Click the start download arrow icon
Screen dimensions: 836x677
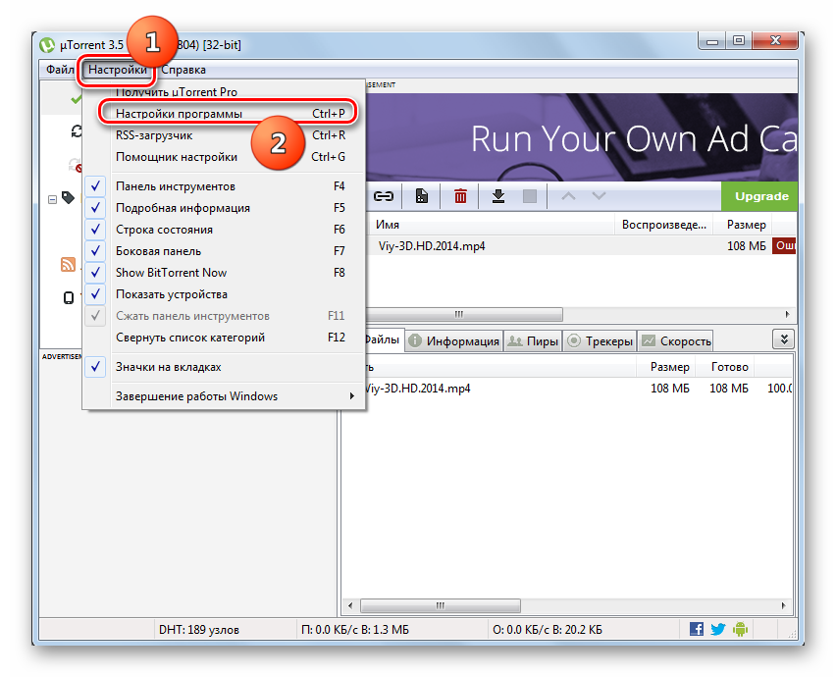(x=498, y=196)
